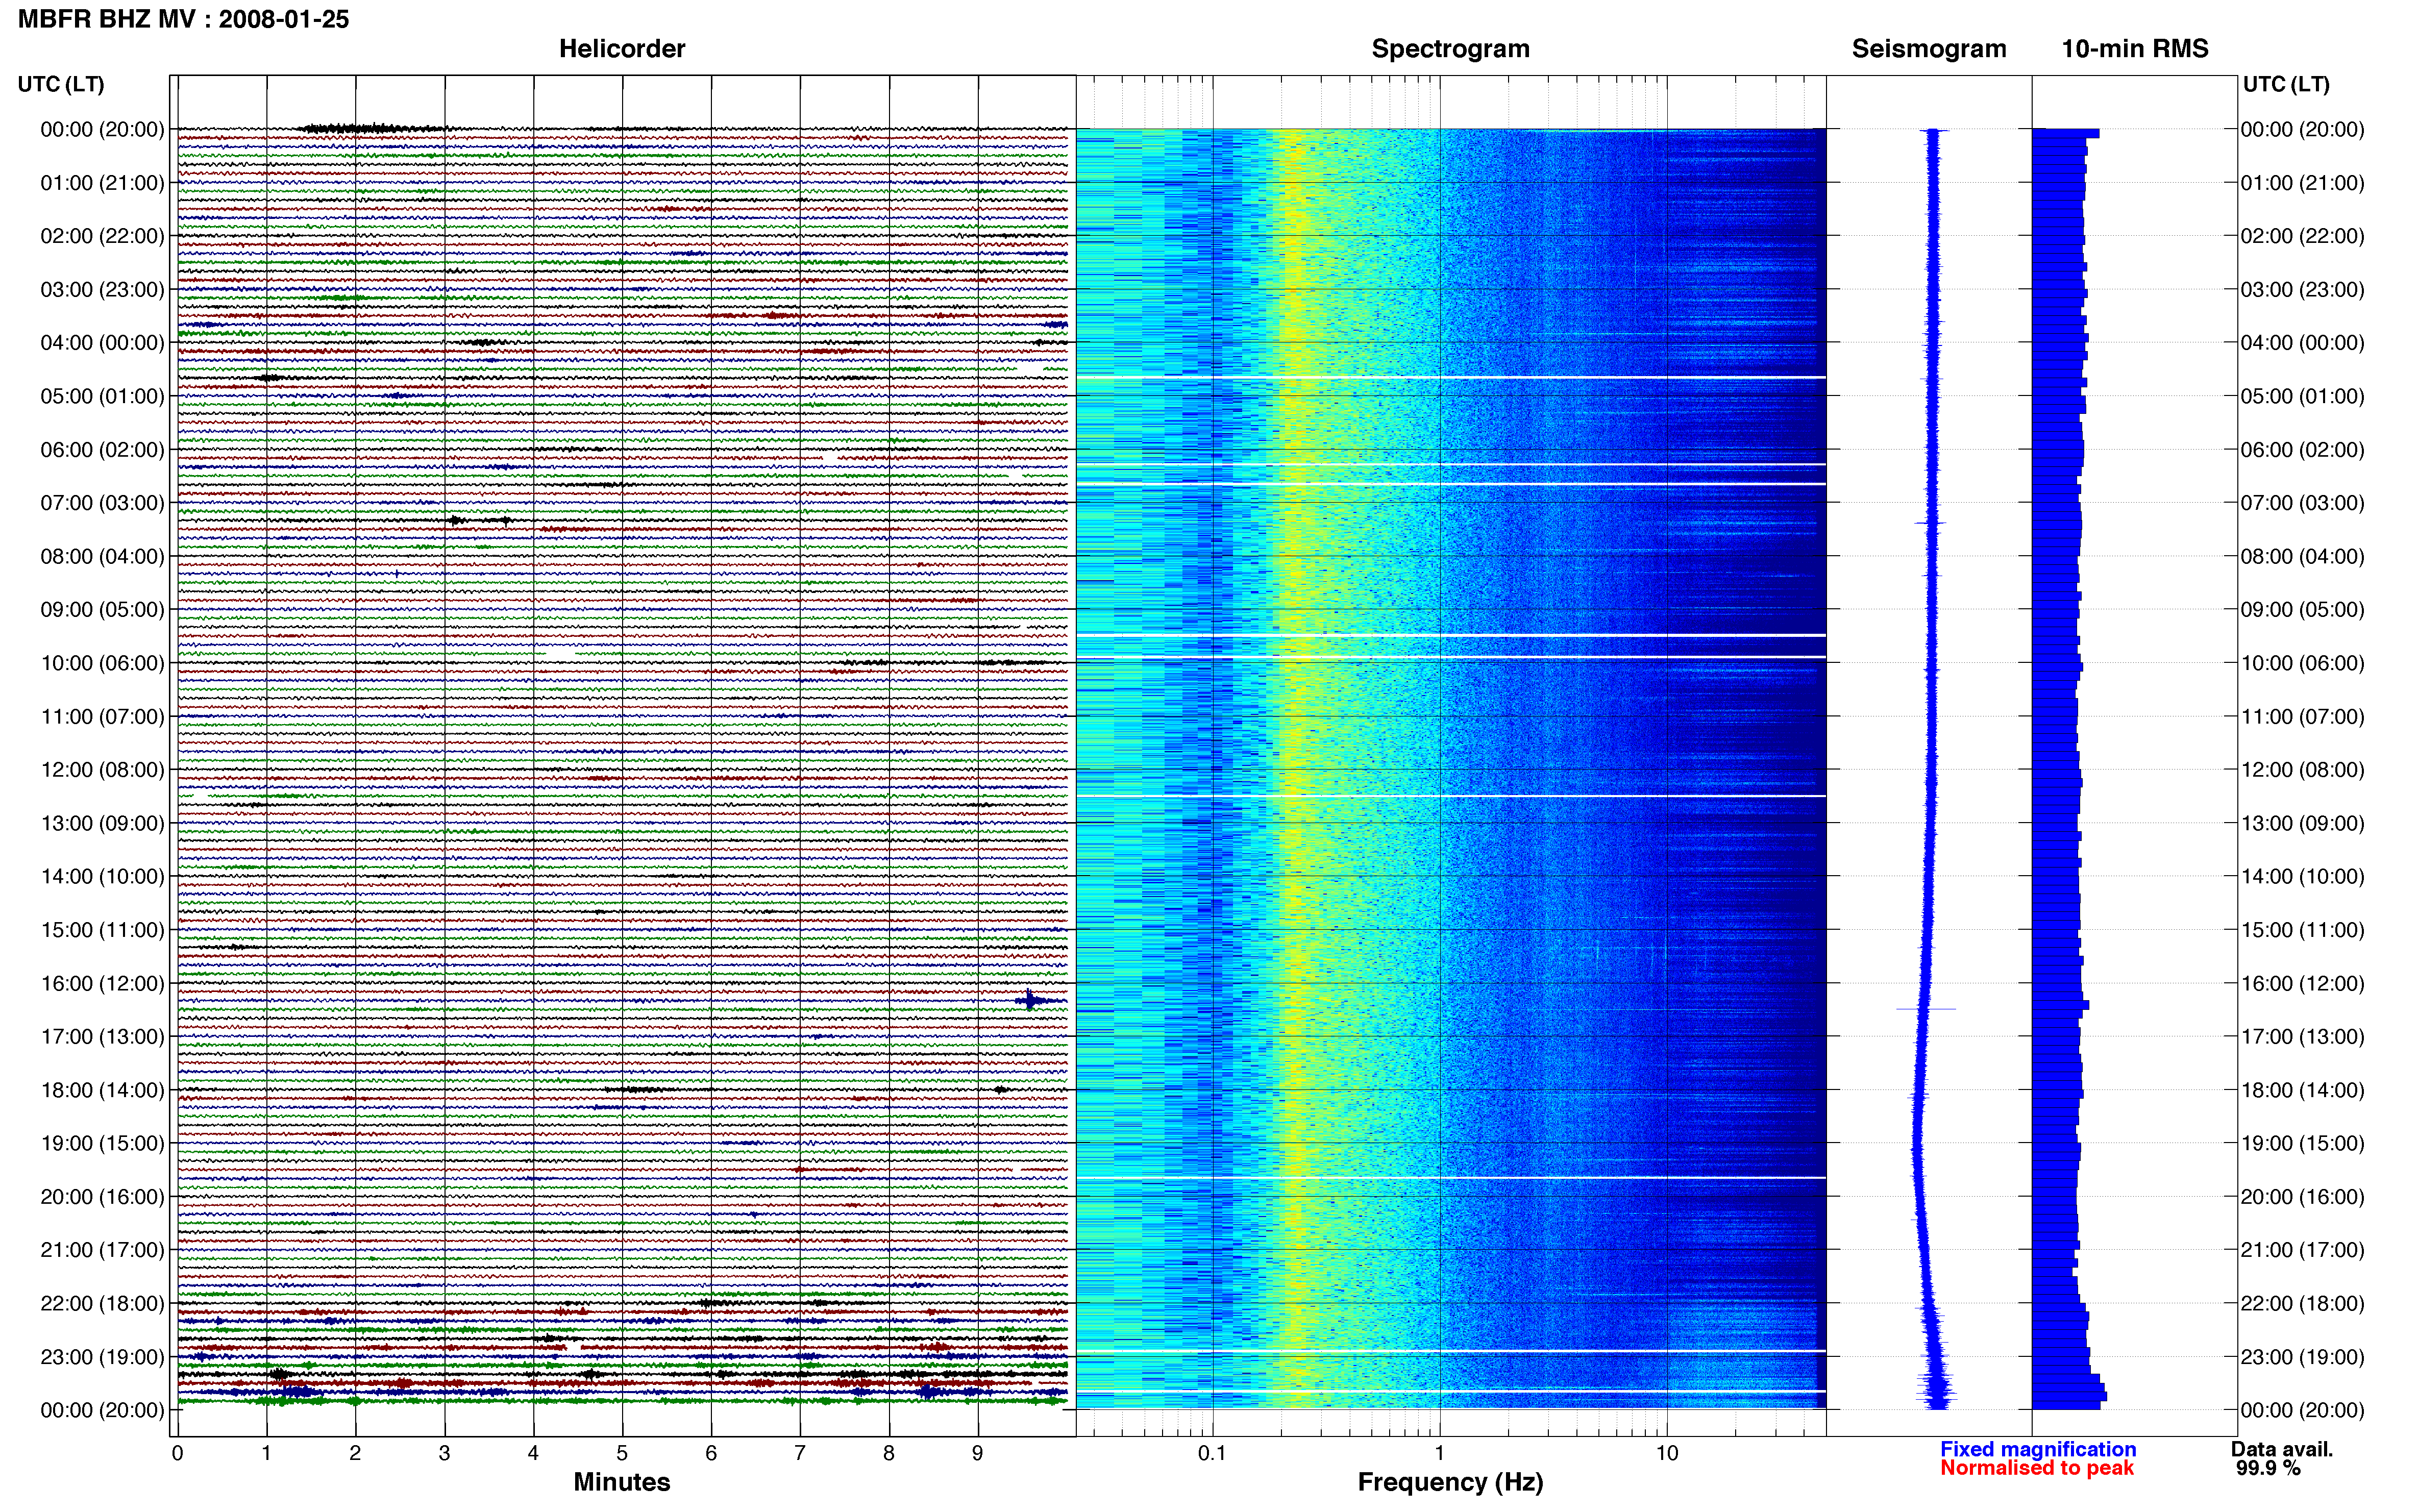2419x1512 pixels.
Task: Click Minutes axis tick label 3
Action: click(x=444, y=1453)
